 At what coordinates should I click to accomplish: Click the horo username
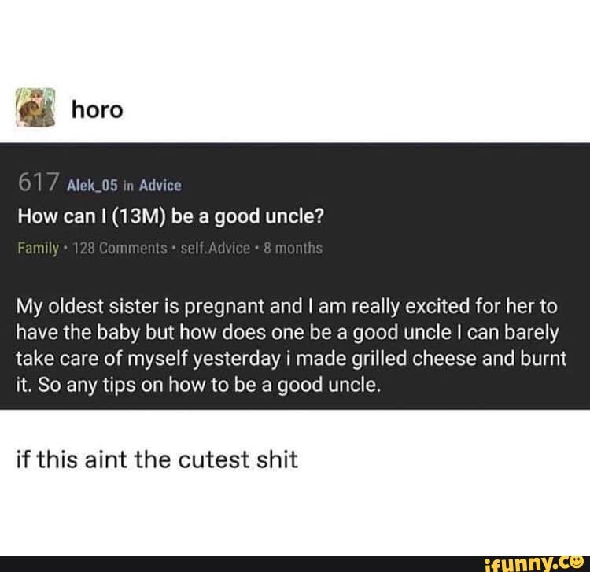[97, 110]
